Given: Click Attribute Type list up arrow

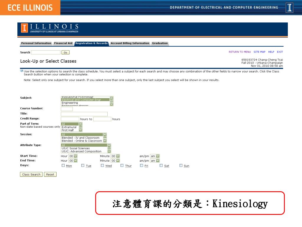Looking at the screenshot, I should click(109, 145).
